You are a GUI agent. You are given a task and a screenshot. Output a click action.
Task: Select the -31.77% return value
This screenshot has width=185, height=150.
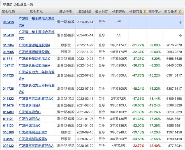[138, 45]
